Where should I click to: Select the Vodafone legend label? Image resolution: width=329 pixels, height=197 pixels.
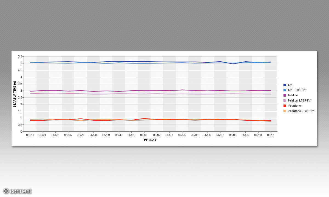[294, 106]
